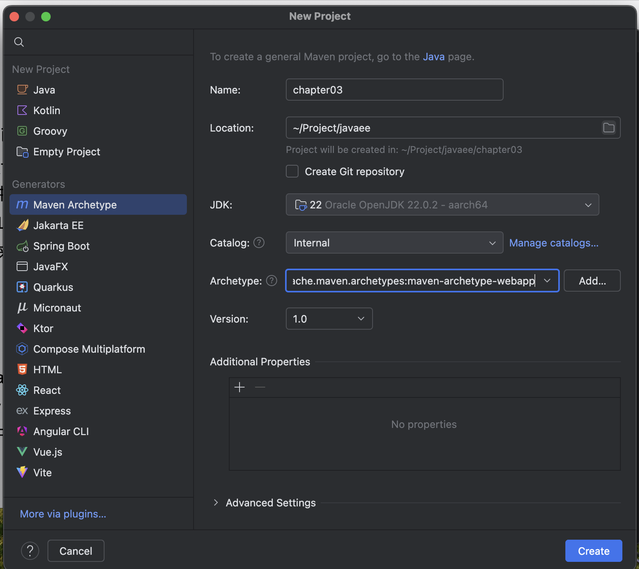This screenshot has height=569, width=639.
Task: Select the JavaFX item
Action: click(98, 266)
